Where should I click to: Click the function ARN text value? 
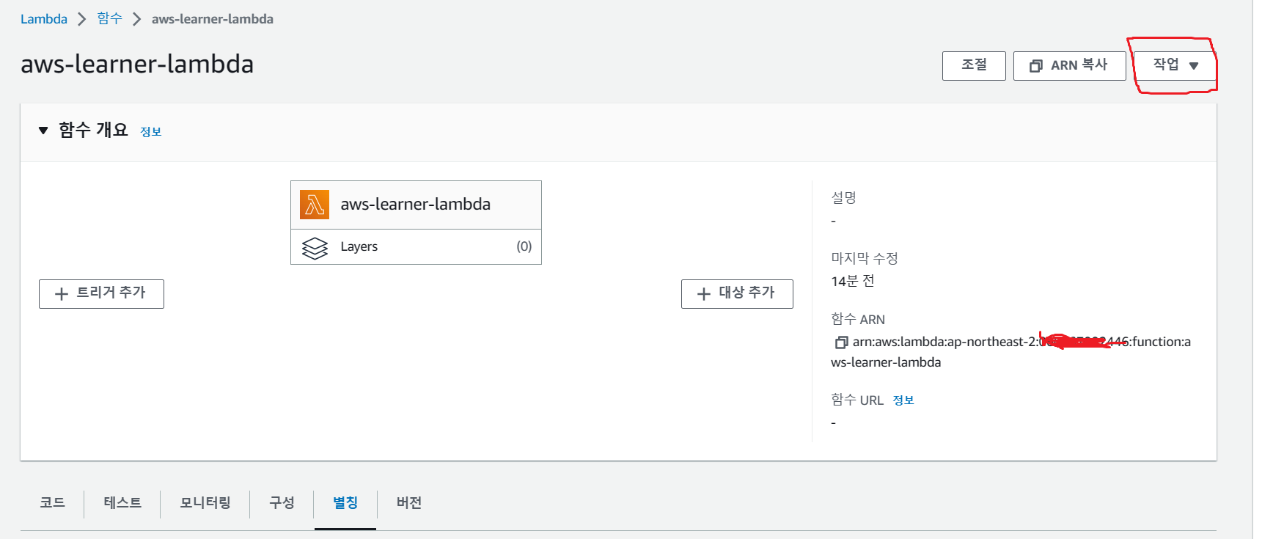pos(1011,352)
